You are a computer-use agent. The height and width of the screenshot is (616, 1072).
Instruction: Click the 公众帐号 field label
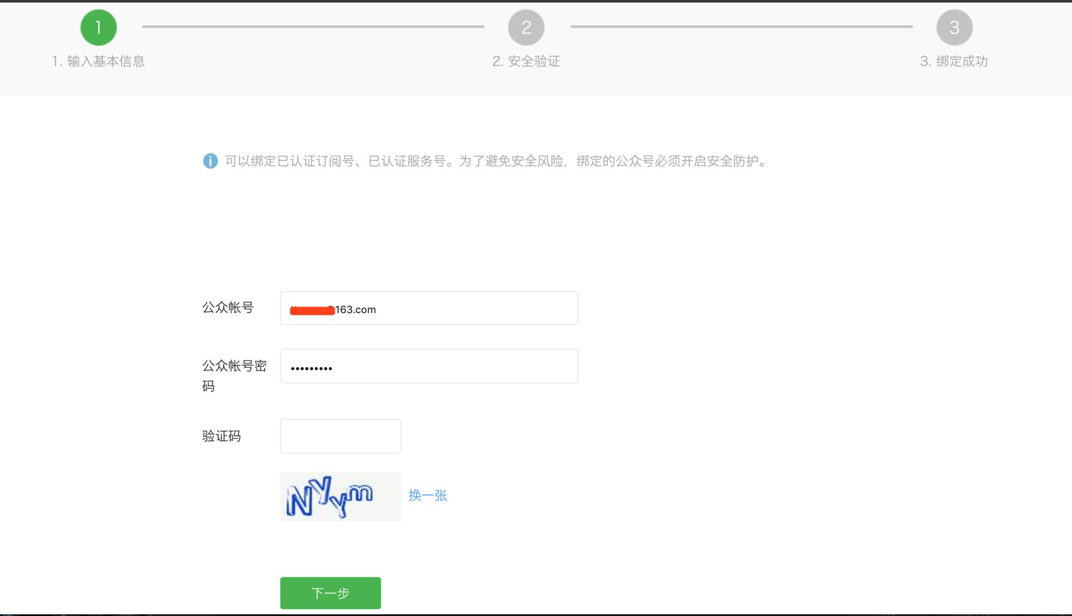[x=228, y=307]
